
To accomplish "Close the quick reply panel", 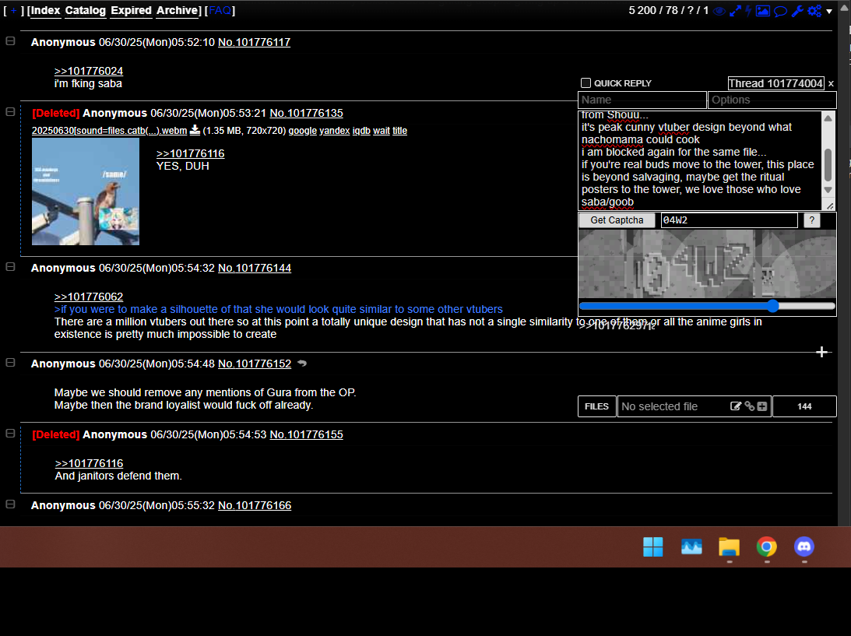I will pyautogui.click(x=831, y=83).
